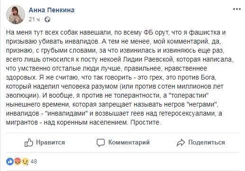Click the blue like reaction icon

10,162
